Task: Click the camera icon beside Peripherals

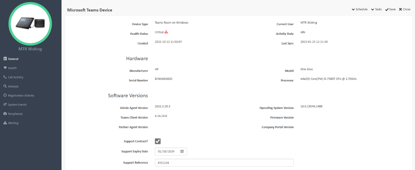Action: tap(5, 114)
